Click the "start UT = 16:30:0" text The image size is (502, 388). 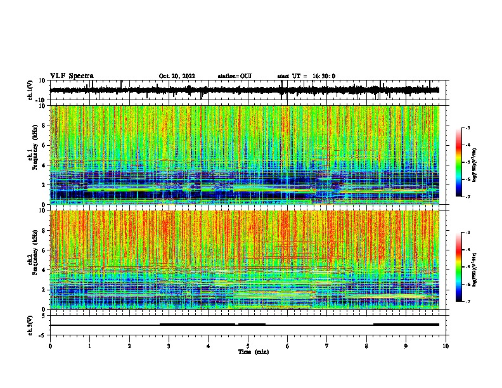click(x=306, y=76)
